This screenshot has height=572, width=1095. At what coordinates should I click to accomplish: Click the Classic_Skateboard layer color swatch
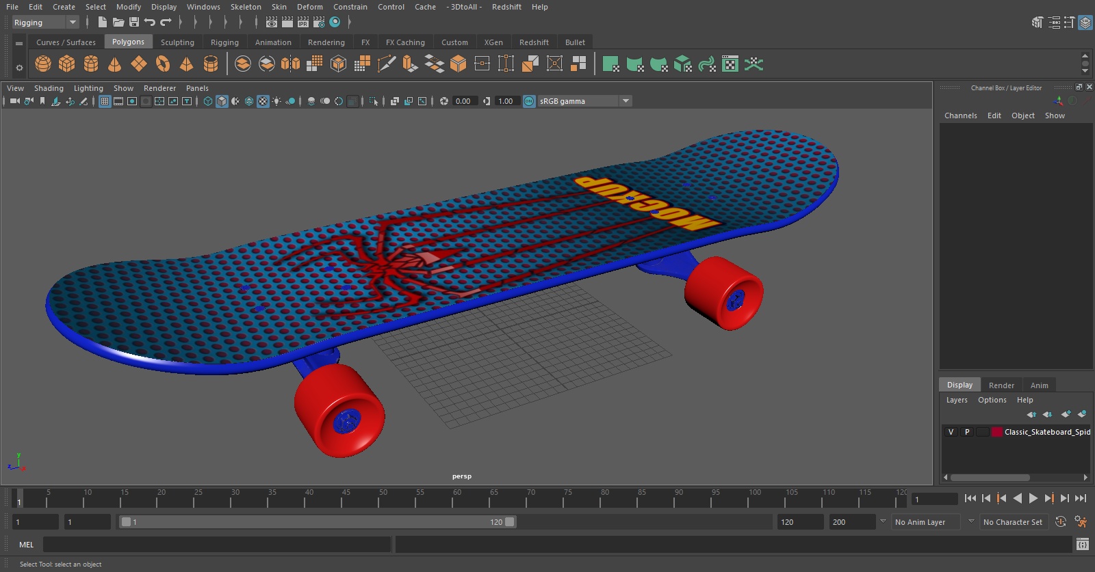997,432
